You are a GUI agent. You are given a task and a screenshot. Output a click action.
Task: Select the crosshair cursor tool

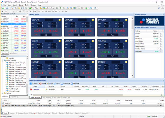click(6, 11)
